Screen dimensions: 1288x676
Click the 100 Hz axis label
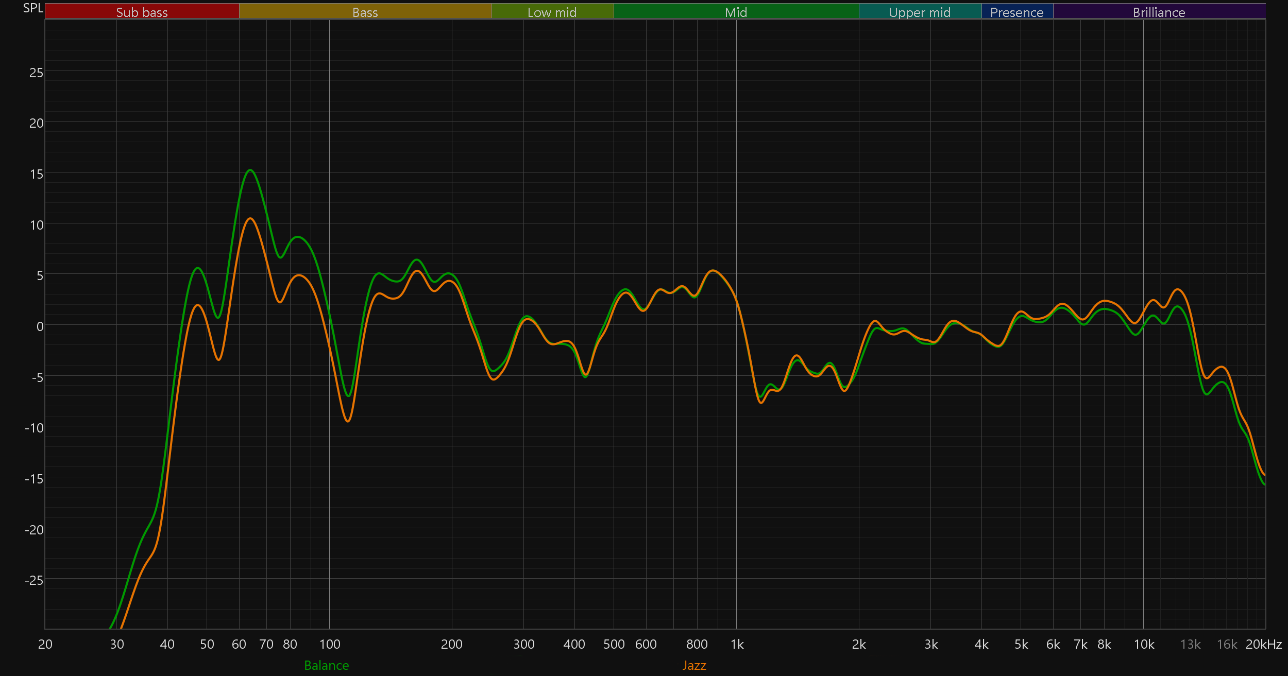tap(330, 644)
